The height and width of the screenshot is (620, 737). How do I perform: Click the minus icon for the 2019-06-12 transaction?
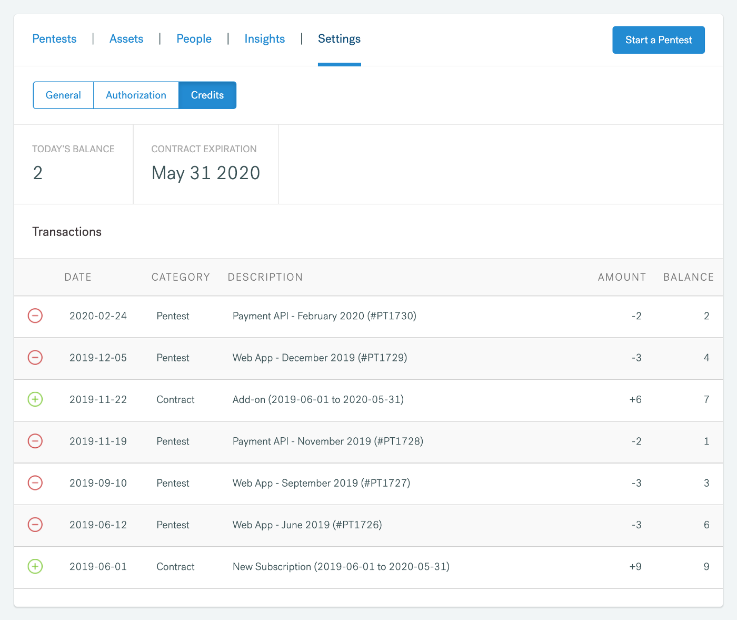(x=35, y=525)
